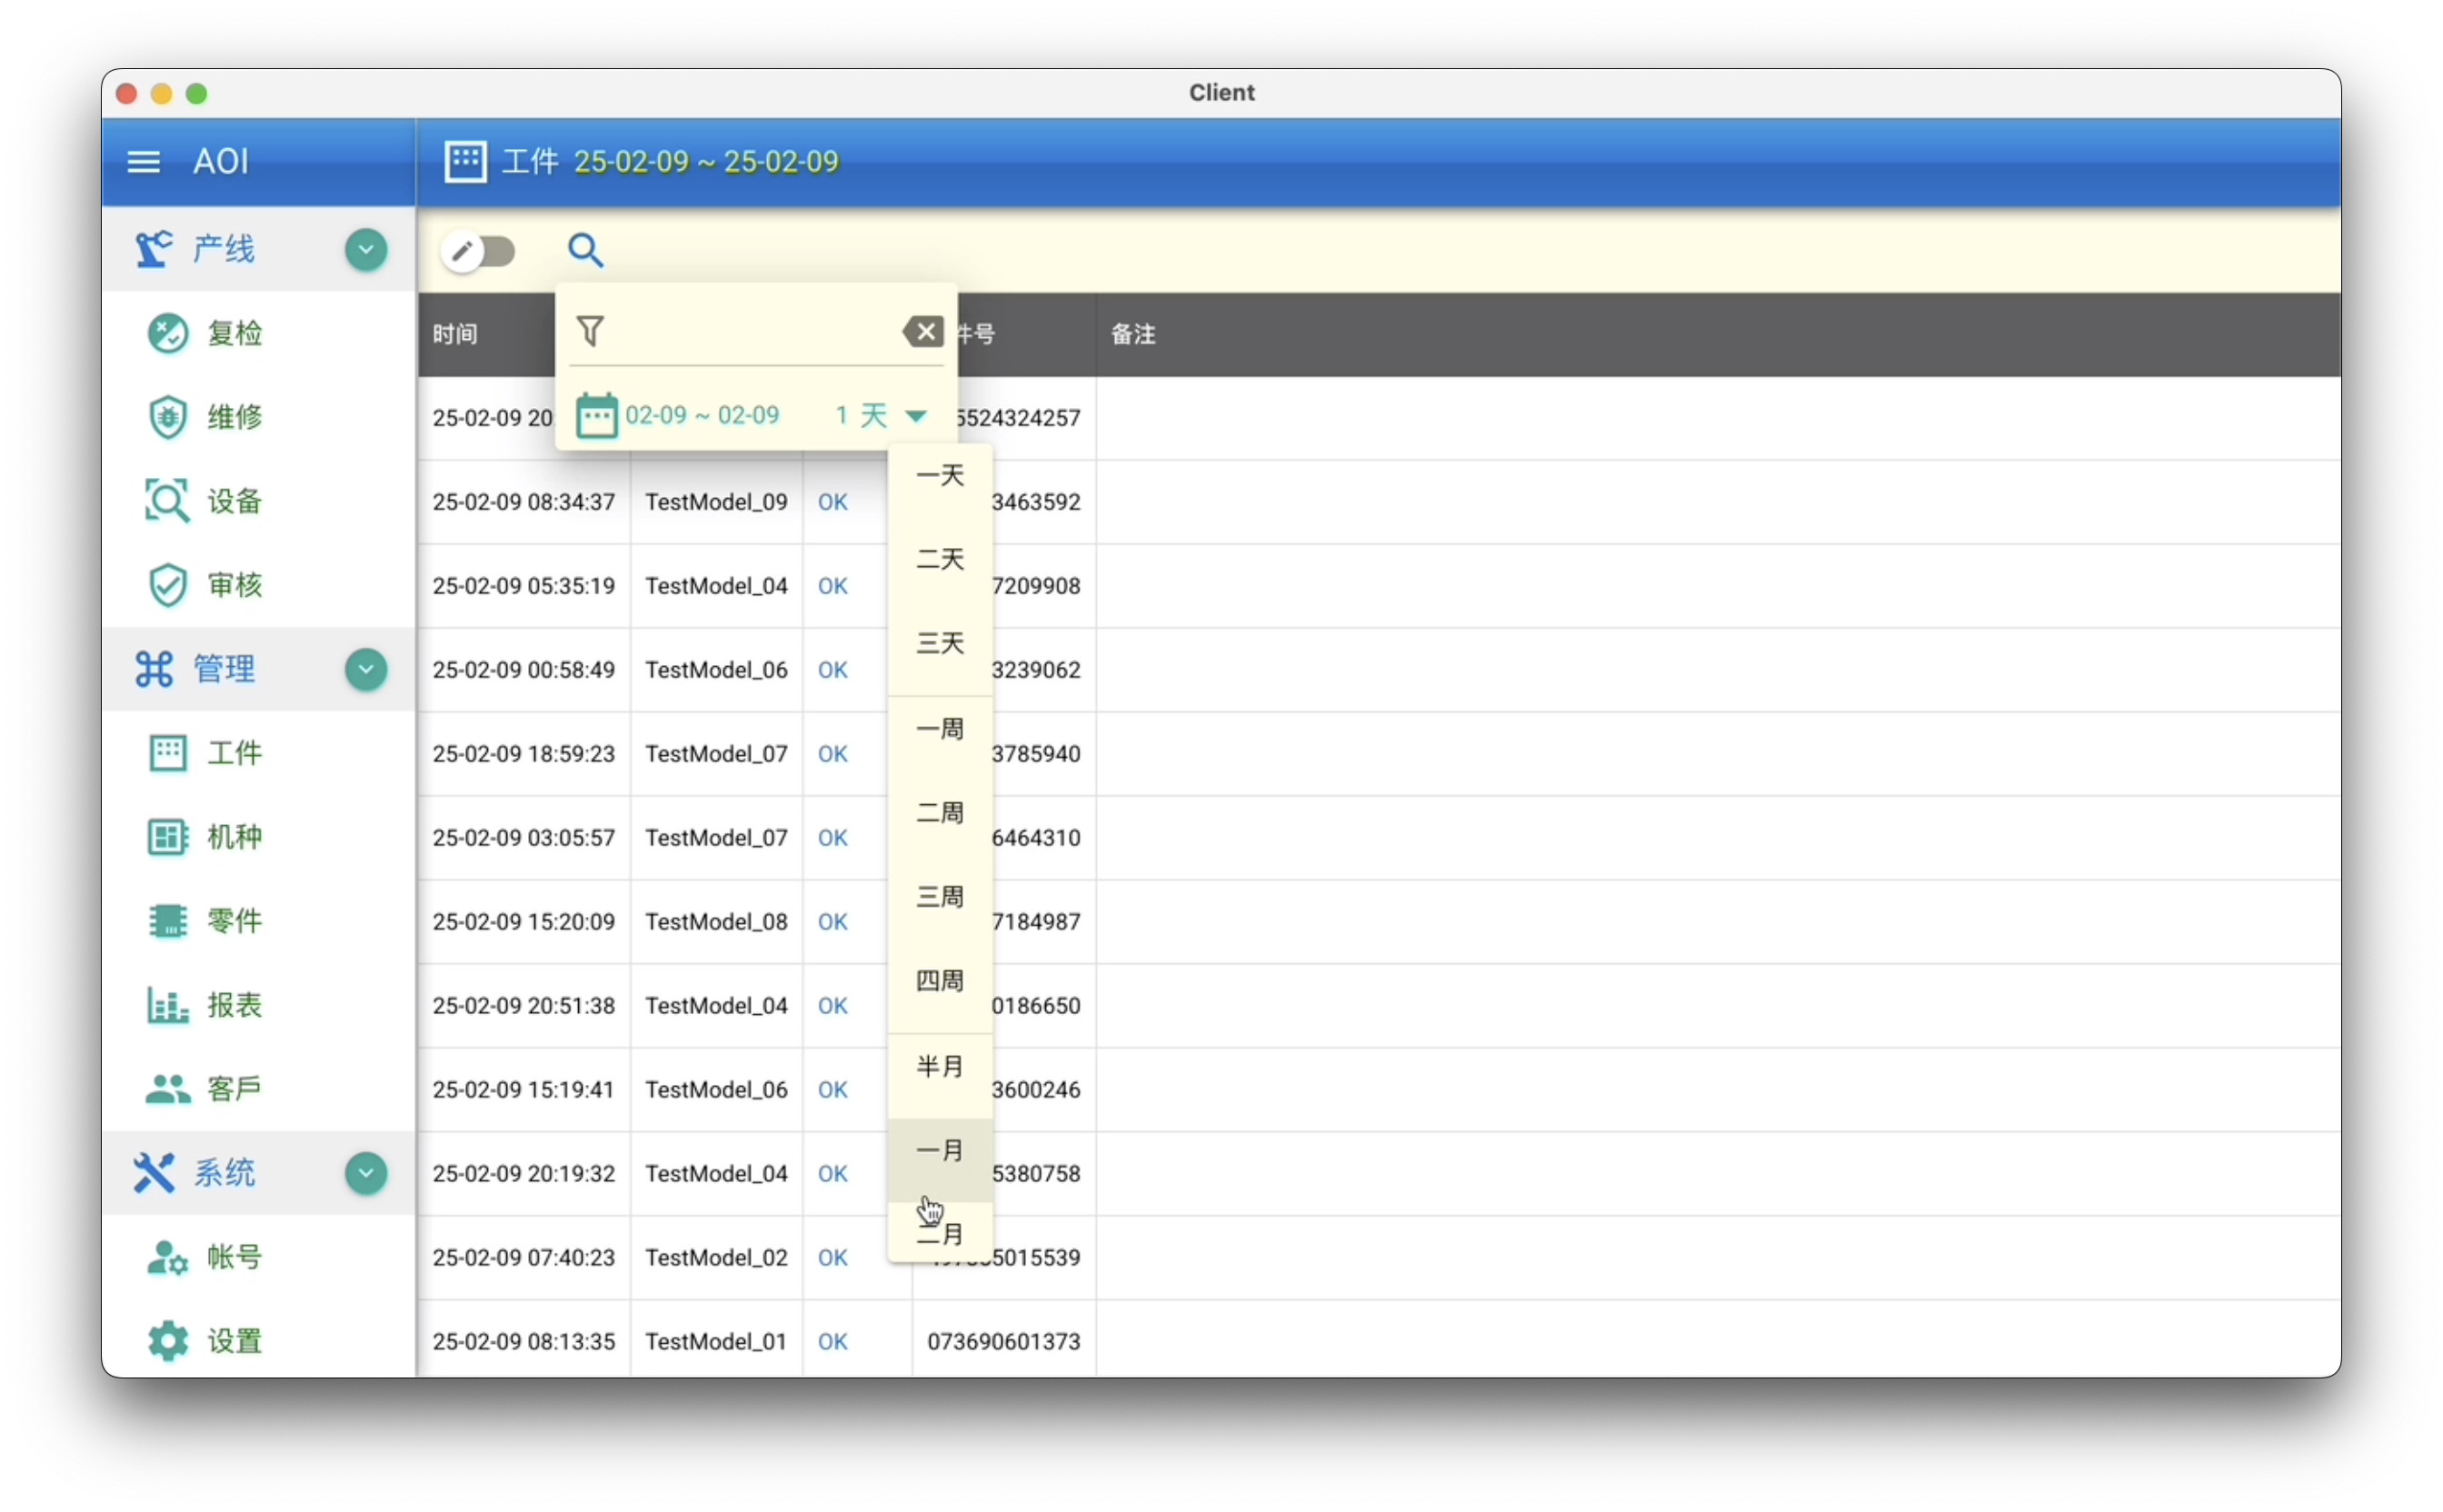Collapse the 产线 section chevron
Screen dimensions: 2443x1512
366,249
